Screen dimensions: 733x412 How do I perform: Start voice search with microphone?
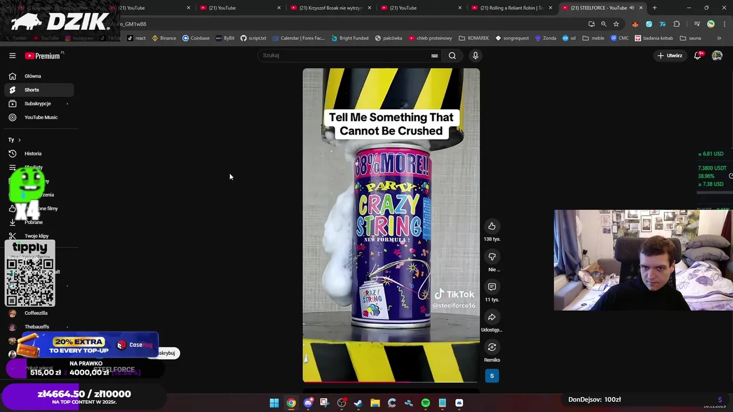pyautogui.click(x=475, y=56)
